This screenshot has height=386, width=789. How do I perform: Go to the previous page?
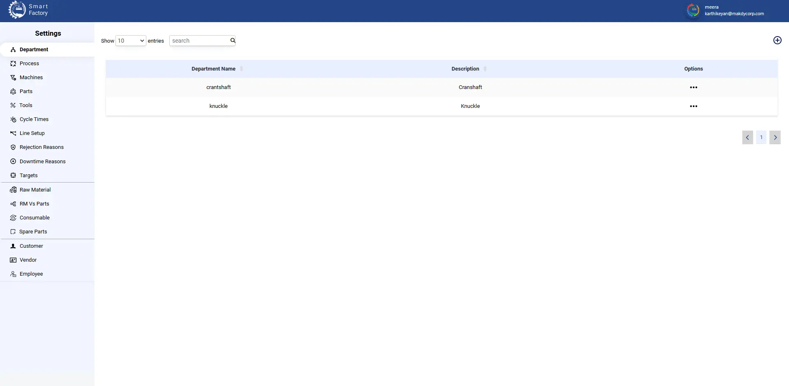747,137
